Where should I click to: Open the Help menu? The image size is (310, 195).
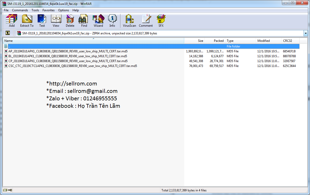[76, 10]
